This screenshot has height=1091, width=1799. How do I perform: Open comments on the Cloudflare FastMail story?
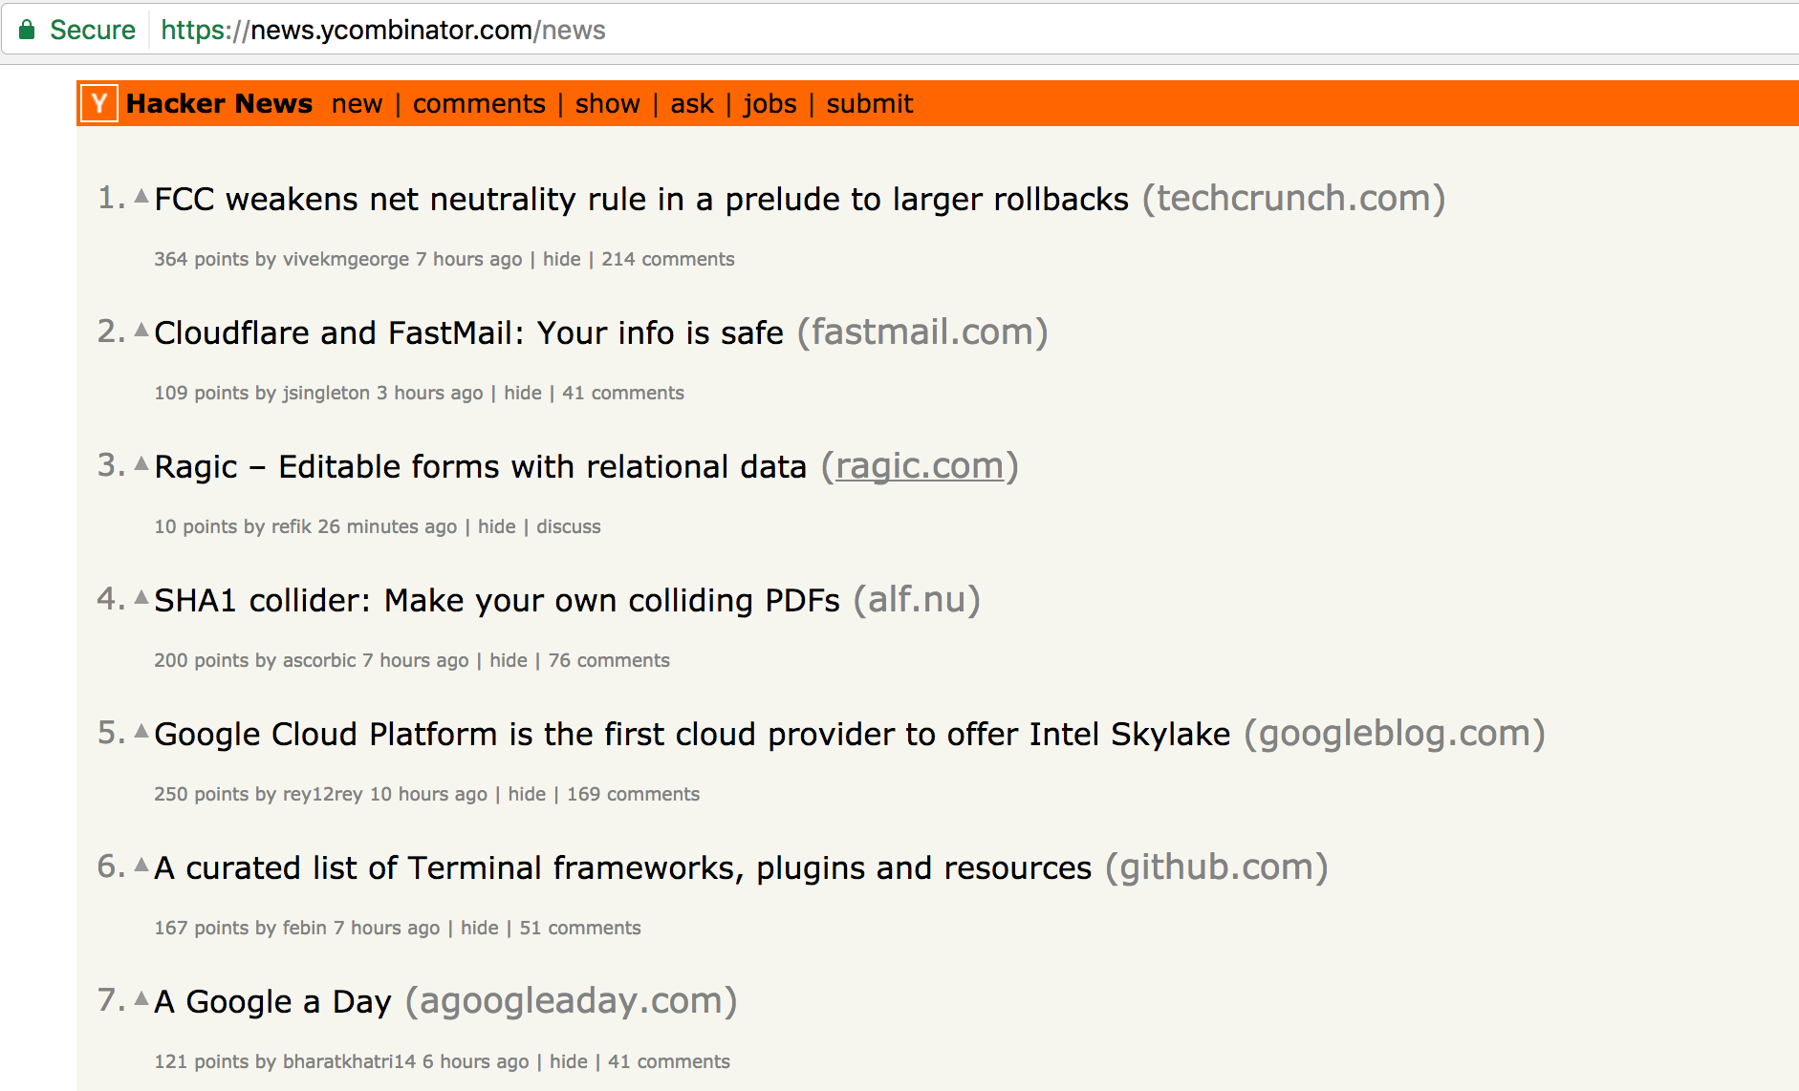623,393
